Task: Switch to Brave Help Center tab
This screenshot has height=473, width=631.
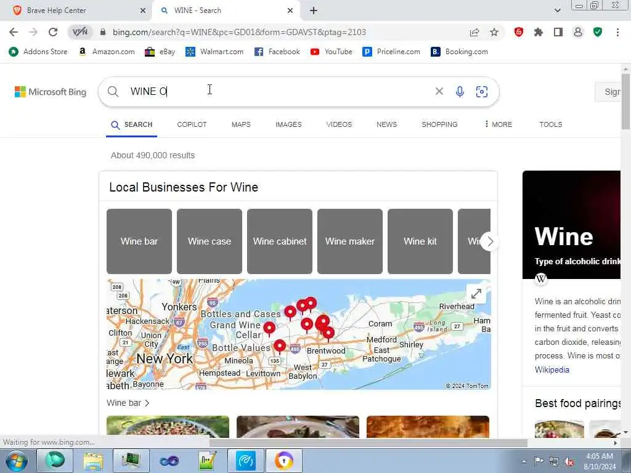Action: [76, 10]
